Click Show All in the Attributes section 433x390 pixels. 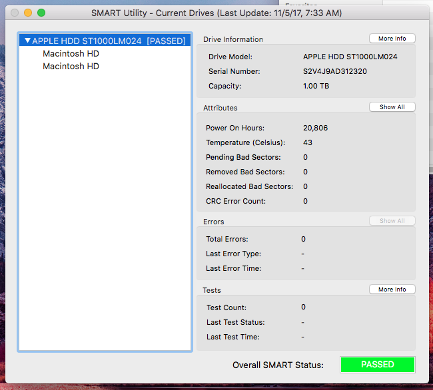click(x=392, y=107)
